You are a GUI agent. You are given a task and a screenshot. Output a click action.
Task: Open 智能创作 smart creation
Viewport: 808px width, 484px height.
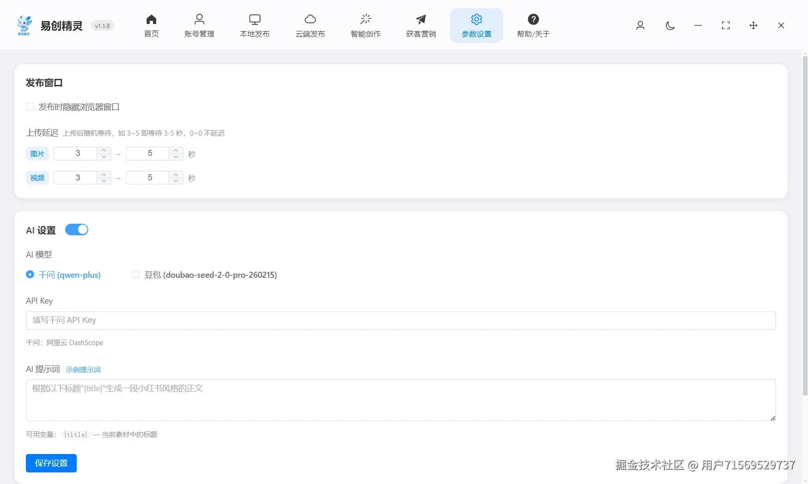point(365,25)
